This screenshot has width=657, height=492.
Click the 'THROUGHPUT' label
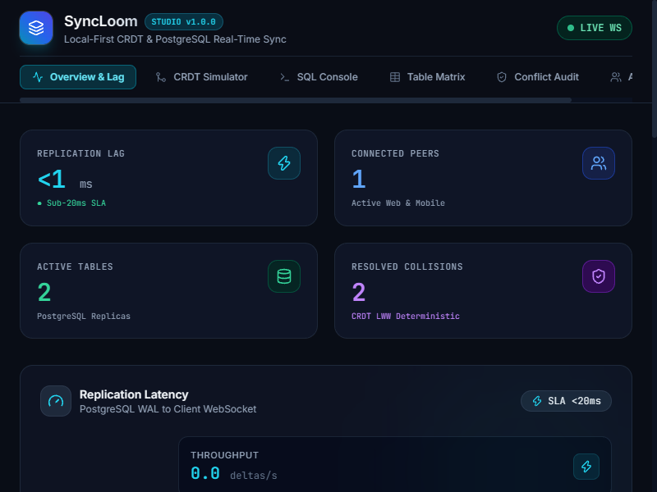point(224,455)
